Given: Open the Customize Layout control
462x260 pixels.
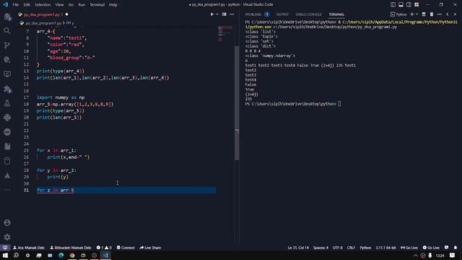Looking at the screenshot, I should tap(417, 5).
